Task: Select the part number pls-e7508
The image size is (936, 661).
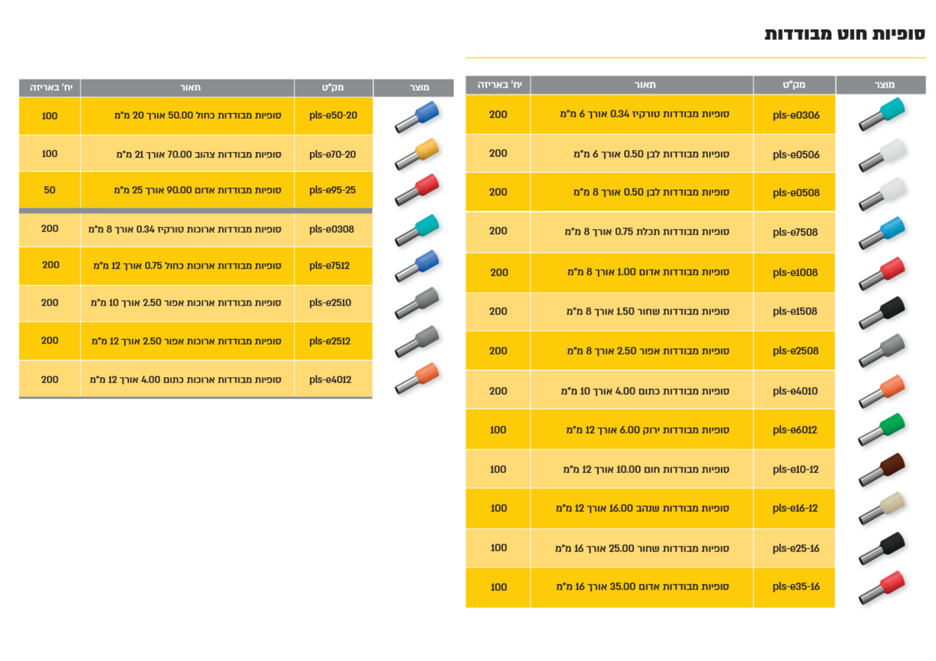Action: [795, 232]
